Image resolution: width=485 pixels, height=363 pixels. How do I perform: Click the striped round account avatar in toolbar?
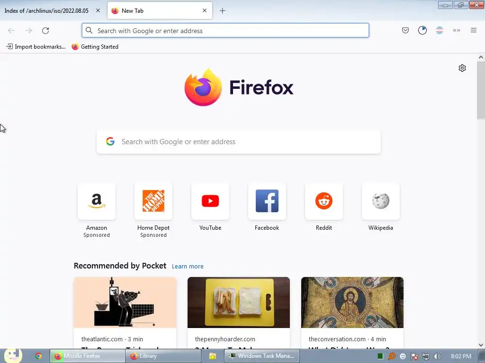click(x=439, y=30)
